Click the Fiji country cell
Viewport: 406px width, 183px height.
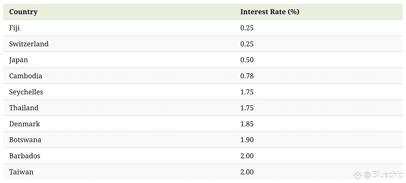coord(15,28)
